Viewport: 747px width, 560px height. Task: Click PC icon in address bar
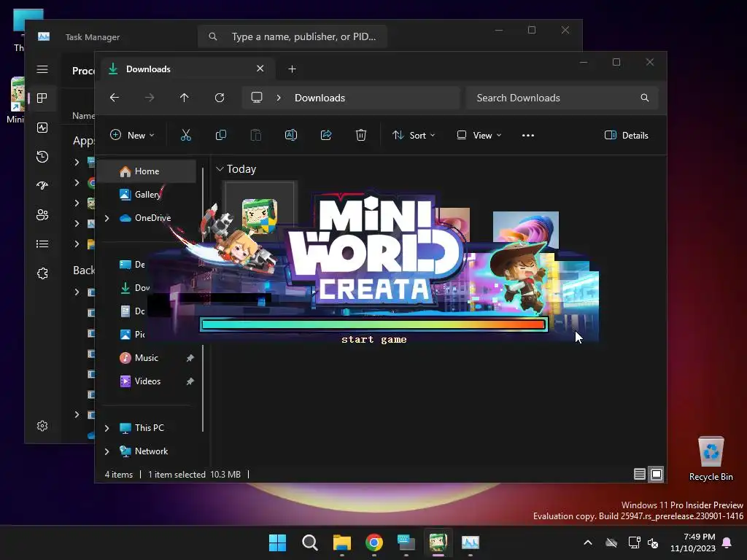pos(257,98)
